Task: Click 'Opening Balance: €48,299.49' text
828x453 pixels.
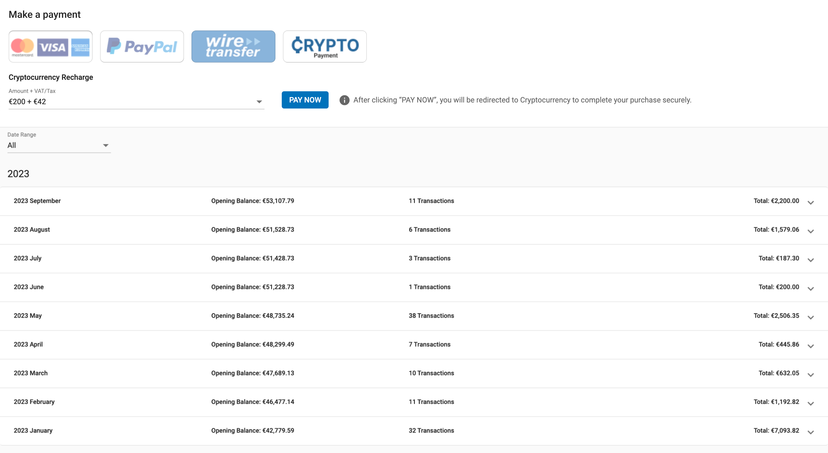Action: (253, 344)
